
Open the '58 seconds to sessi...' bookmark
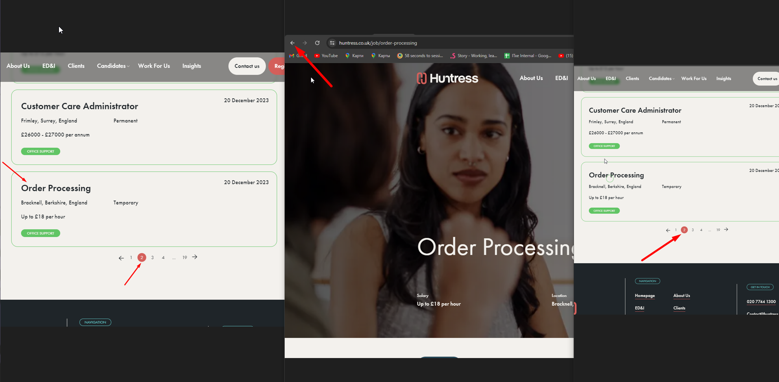pos(420,56)
